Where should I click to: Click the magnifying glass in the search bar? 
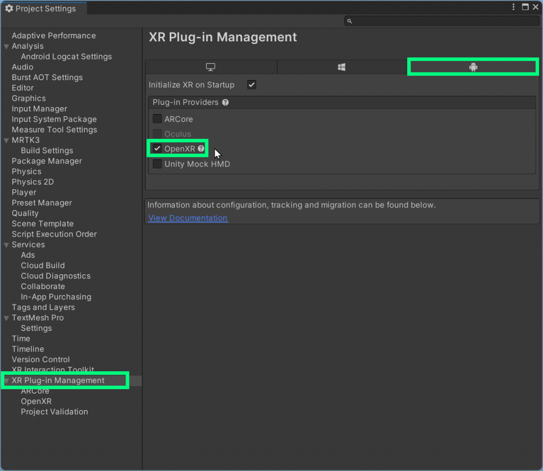(350, 20)
